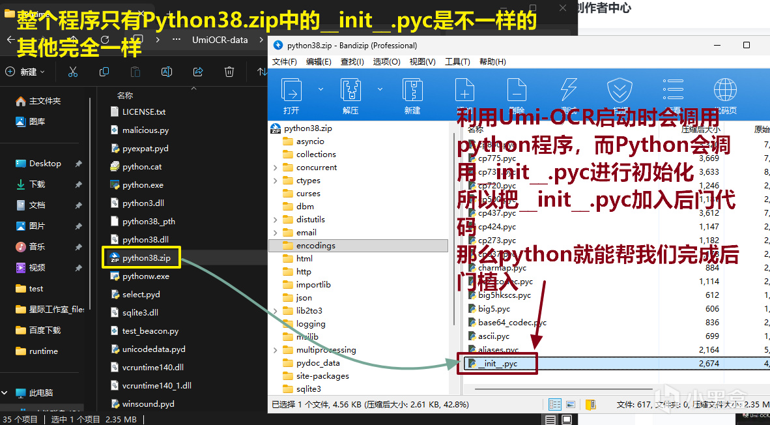Screen dimensions: 770x425
Task: Select the asyncio folder in tree
Action: pyautogui.click(x=304, y=141)
